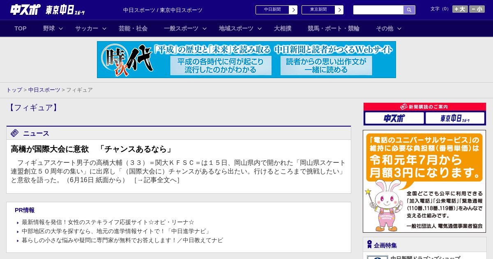Viewport: 493px width, 259px height.
Task: Click the 新聞購読のご案内 header
Action: pyautogui.click(x=425, y=107)
